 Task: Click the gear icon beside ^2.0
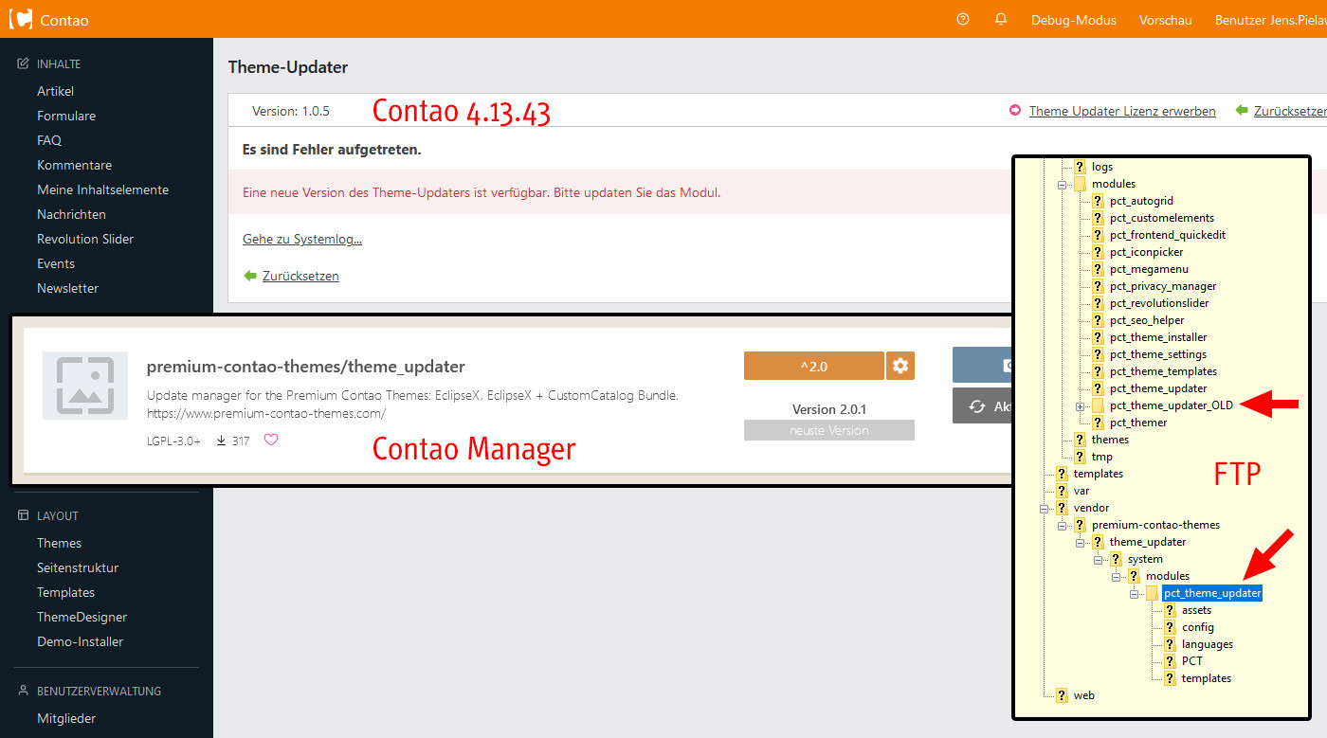900,366
